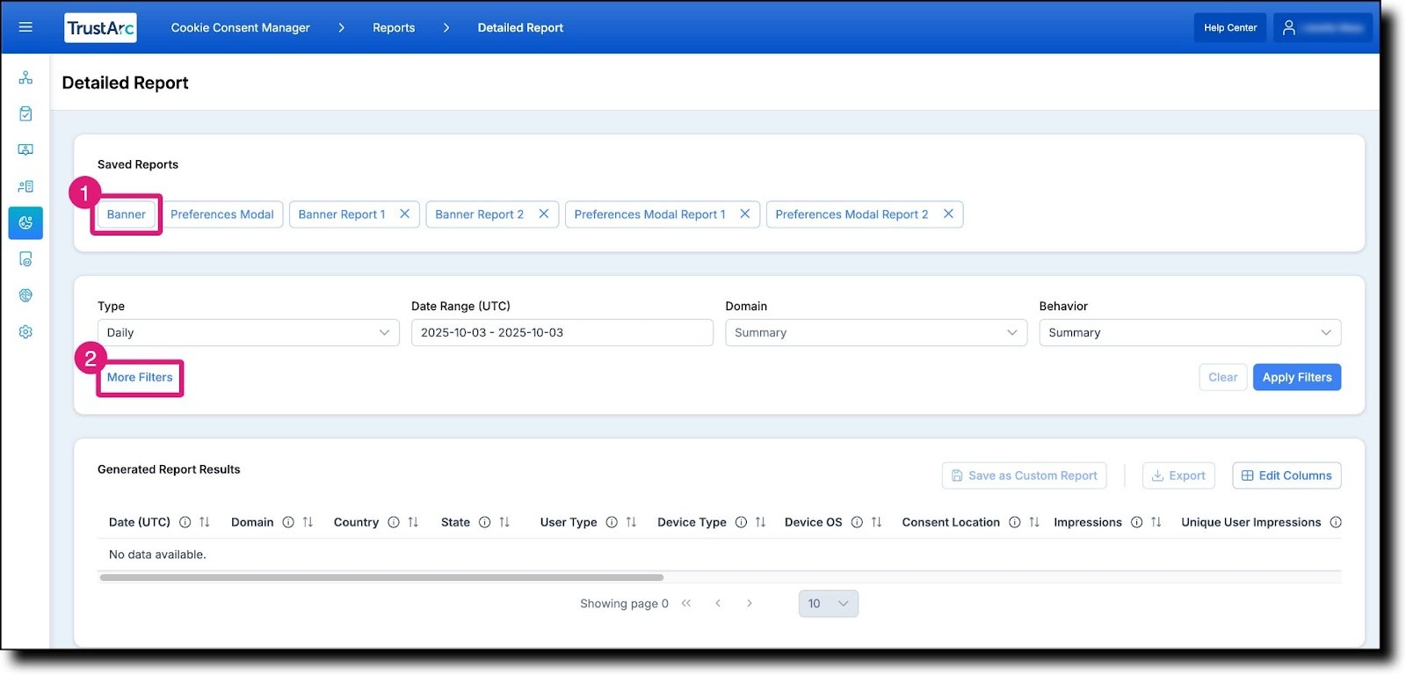Sort by Country column
The image size is (1406, 675).
point(413,522)
